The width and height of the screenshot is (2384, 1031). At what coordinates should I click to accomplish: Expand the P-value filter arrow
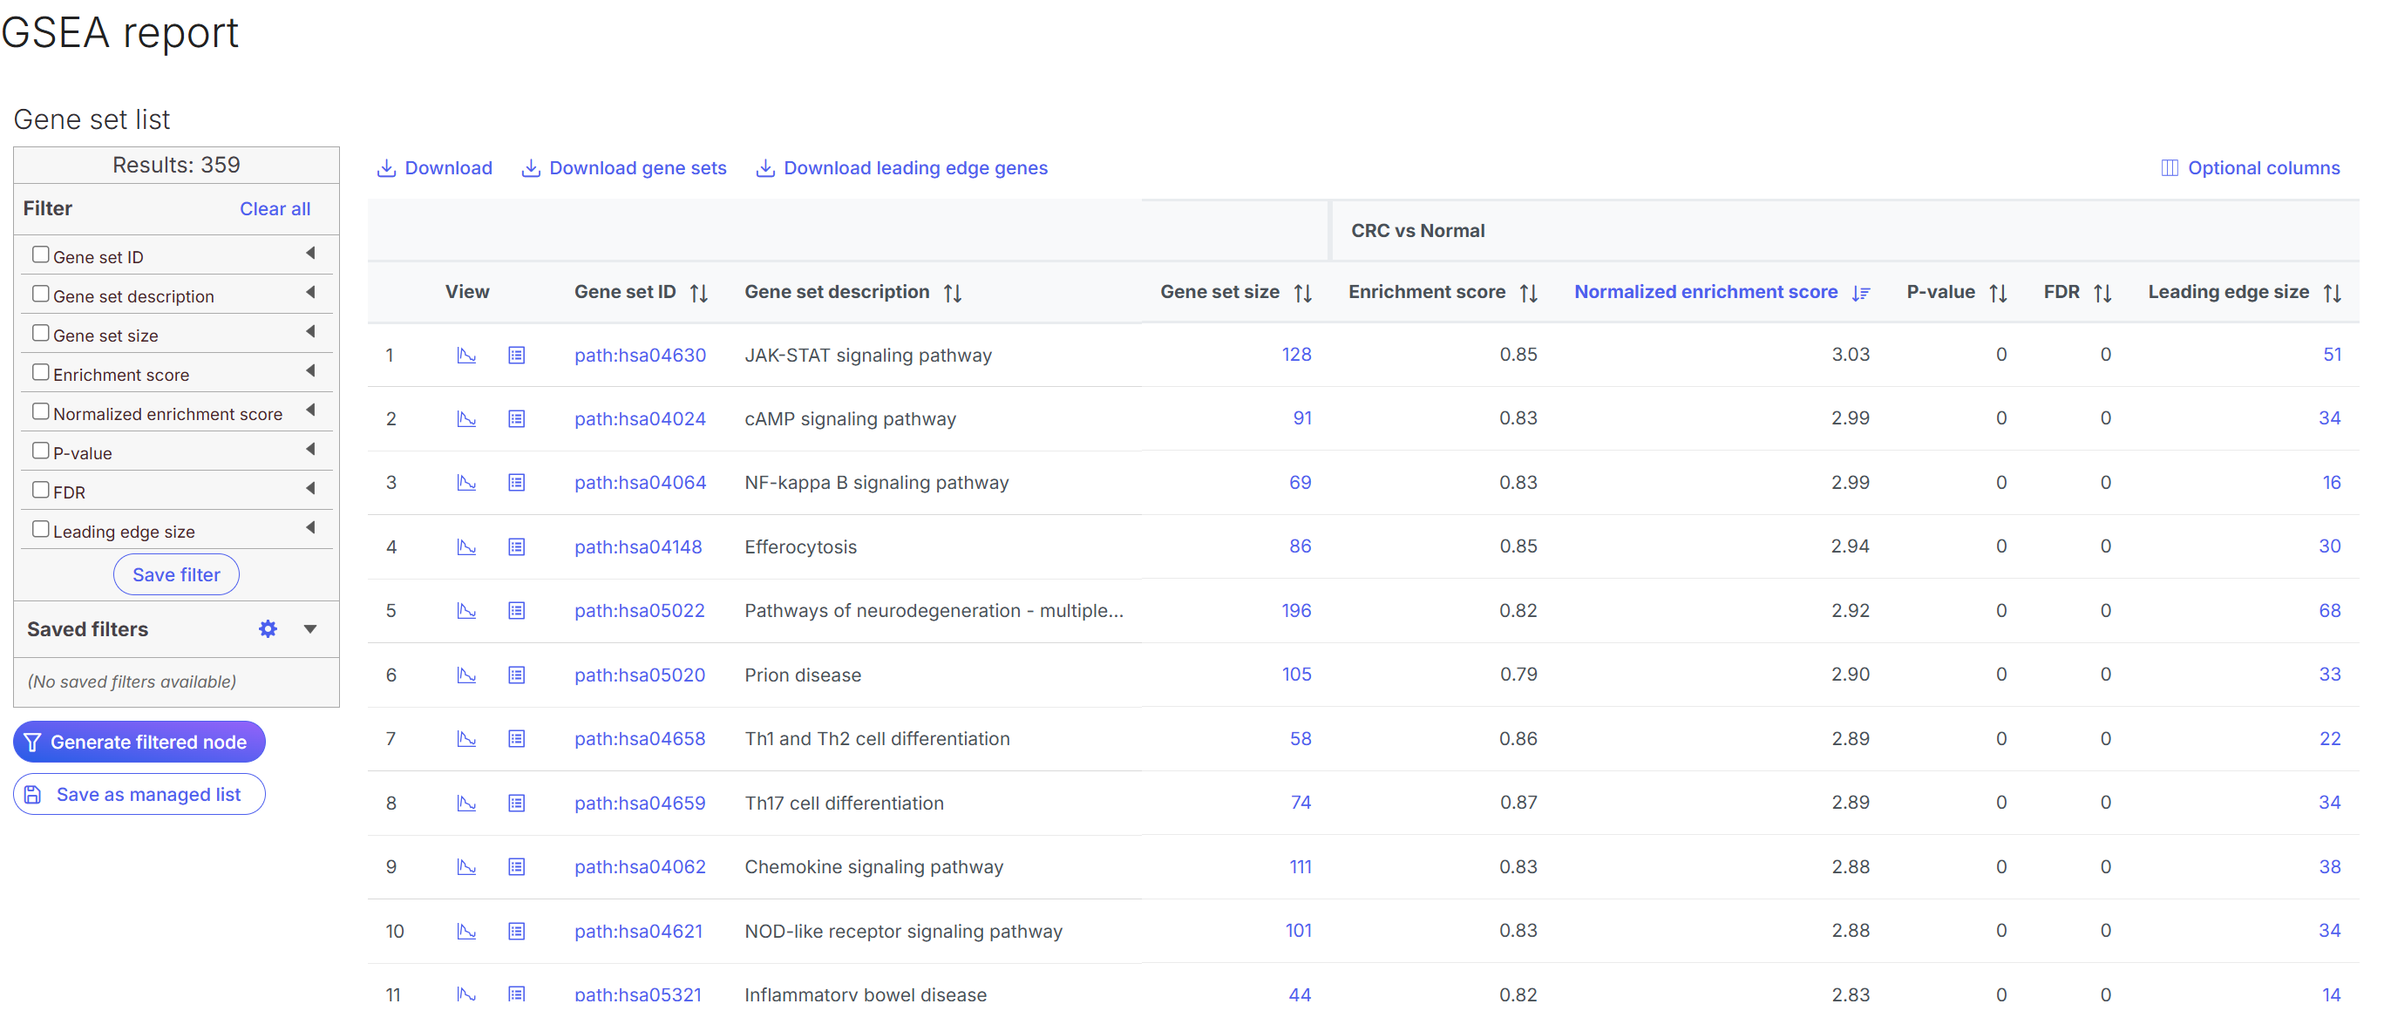pyautogui.click(x=311, y=449)
